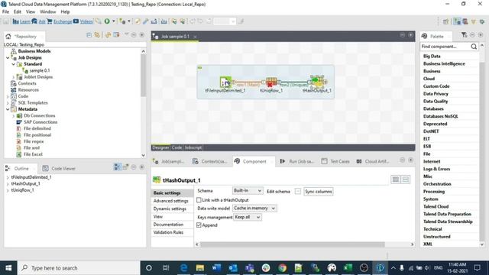This screenshot has width=489, height=275.
Task: Click the Repository home icon
Action: coord(8,37)
